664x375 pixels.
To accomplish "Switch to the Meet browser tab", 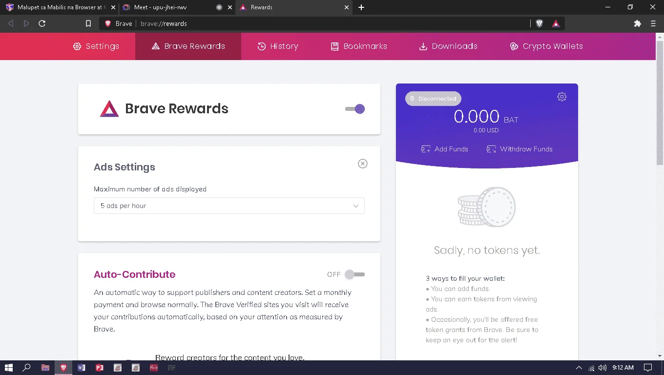I will pyautogui.click(x=177, y=7).
